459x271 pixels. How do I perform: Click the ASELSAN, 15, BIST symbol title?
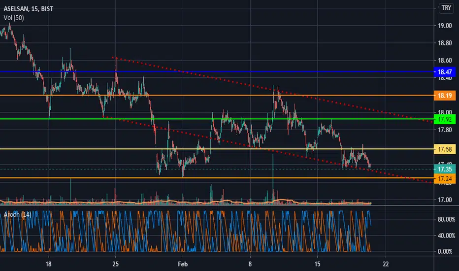pyautogui.click(x=29, y=9)
